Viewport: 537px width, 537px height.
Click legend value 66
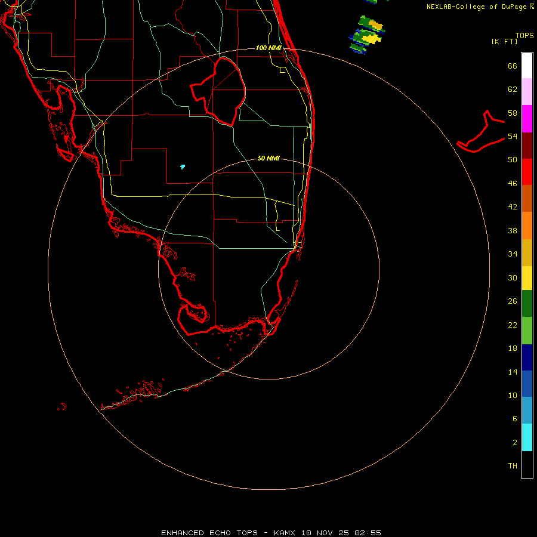coord(513,66)
